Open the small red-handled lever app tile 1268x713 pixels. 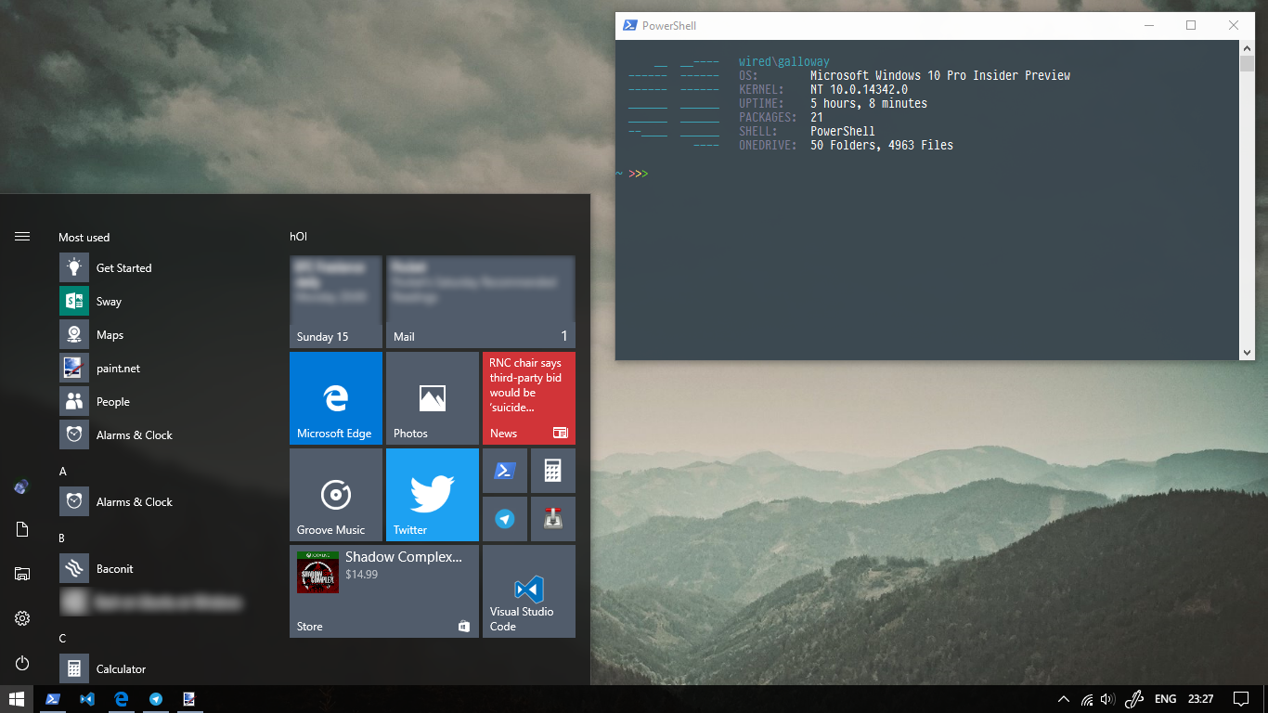[553, 519]
